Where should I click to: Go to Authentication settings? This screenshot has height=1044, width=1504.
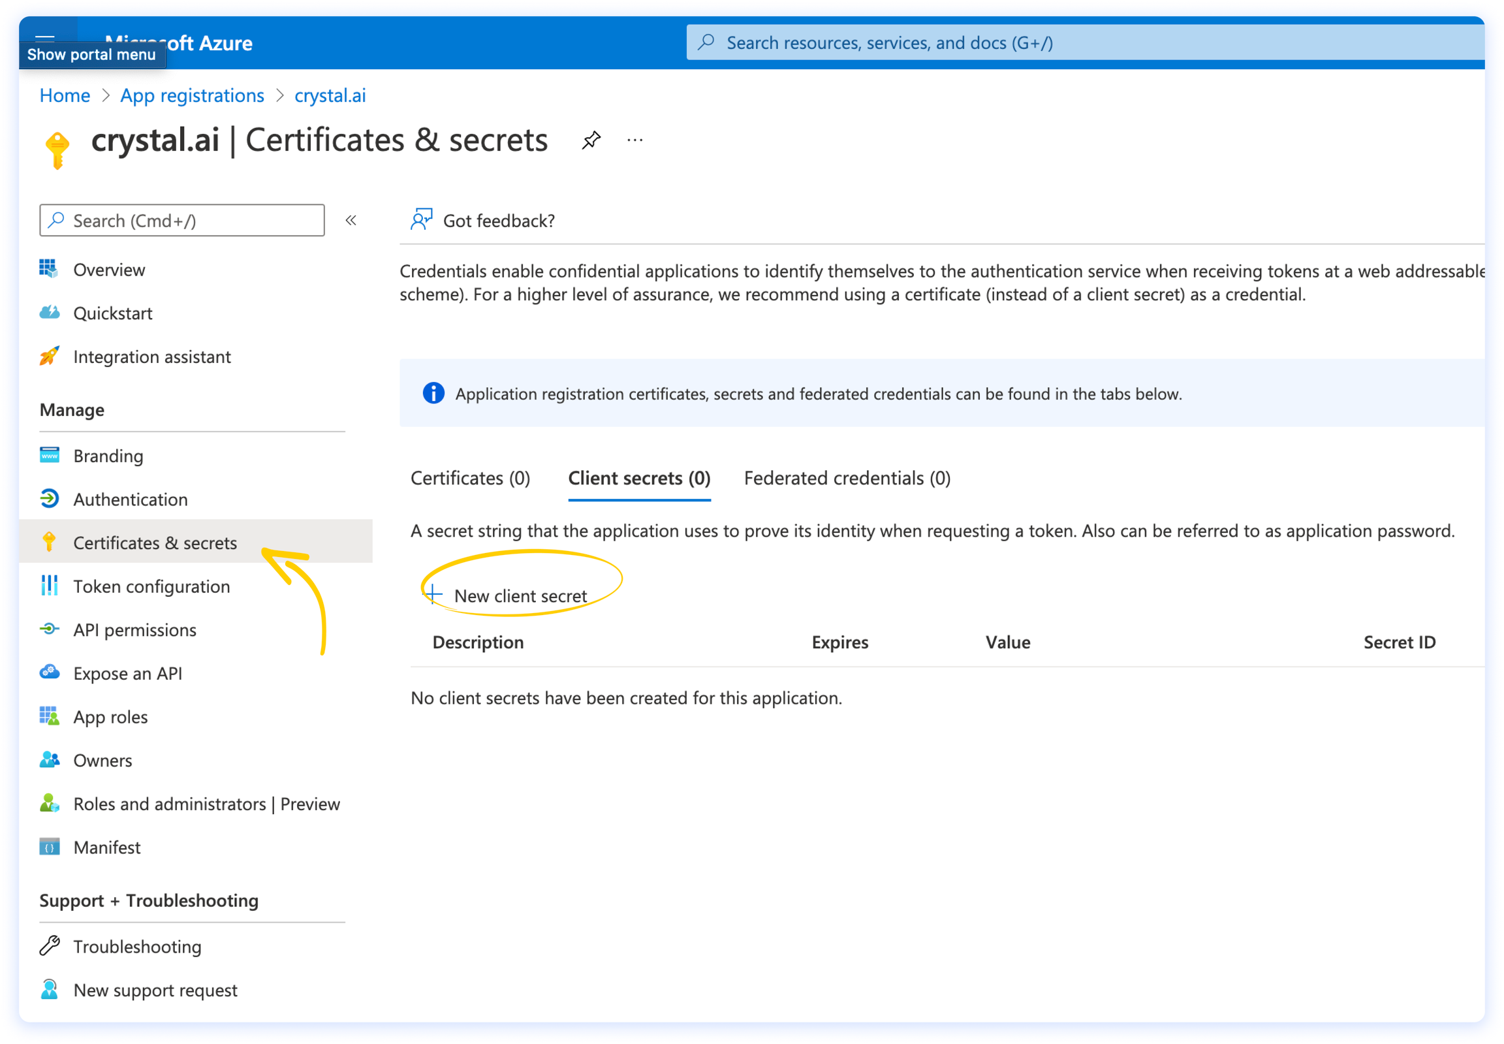130,499
